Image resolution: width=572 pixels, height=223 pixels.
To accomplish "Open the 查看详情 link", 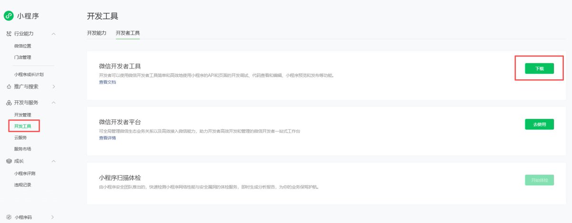I will click(107, 138).
